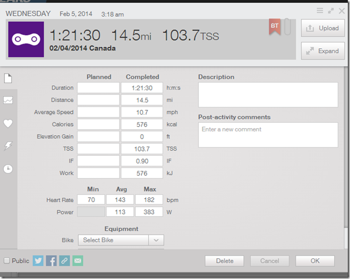Image resolution: width=350 pixels, height=279 pixels.
Task: Click the Planned IF field
Action: tap(98, 161)
